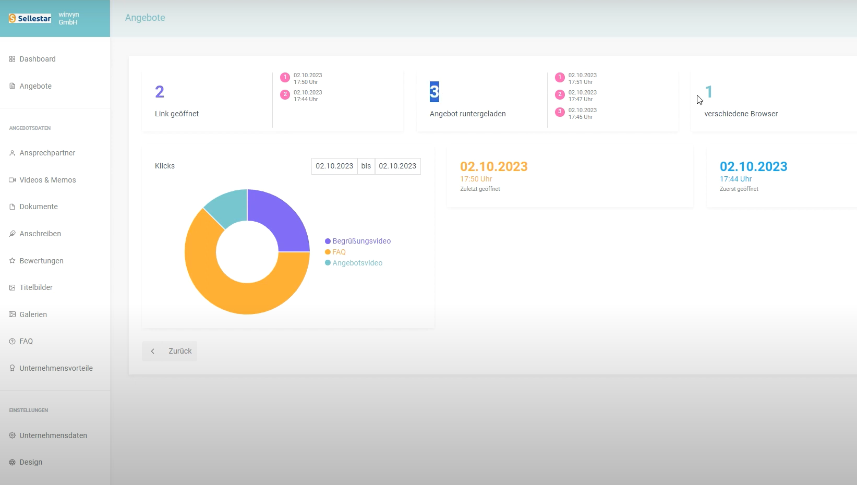Select the Videos & Memos camera icon
The width and height of the screenshot is (857, 485).
pyautogui.click(x=12, y=180)
